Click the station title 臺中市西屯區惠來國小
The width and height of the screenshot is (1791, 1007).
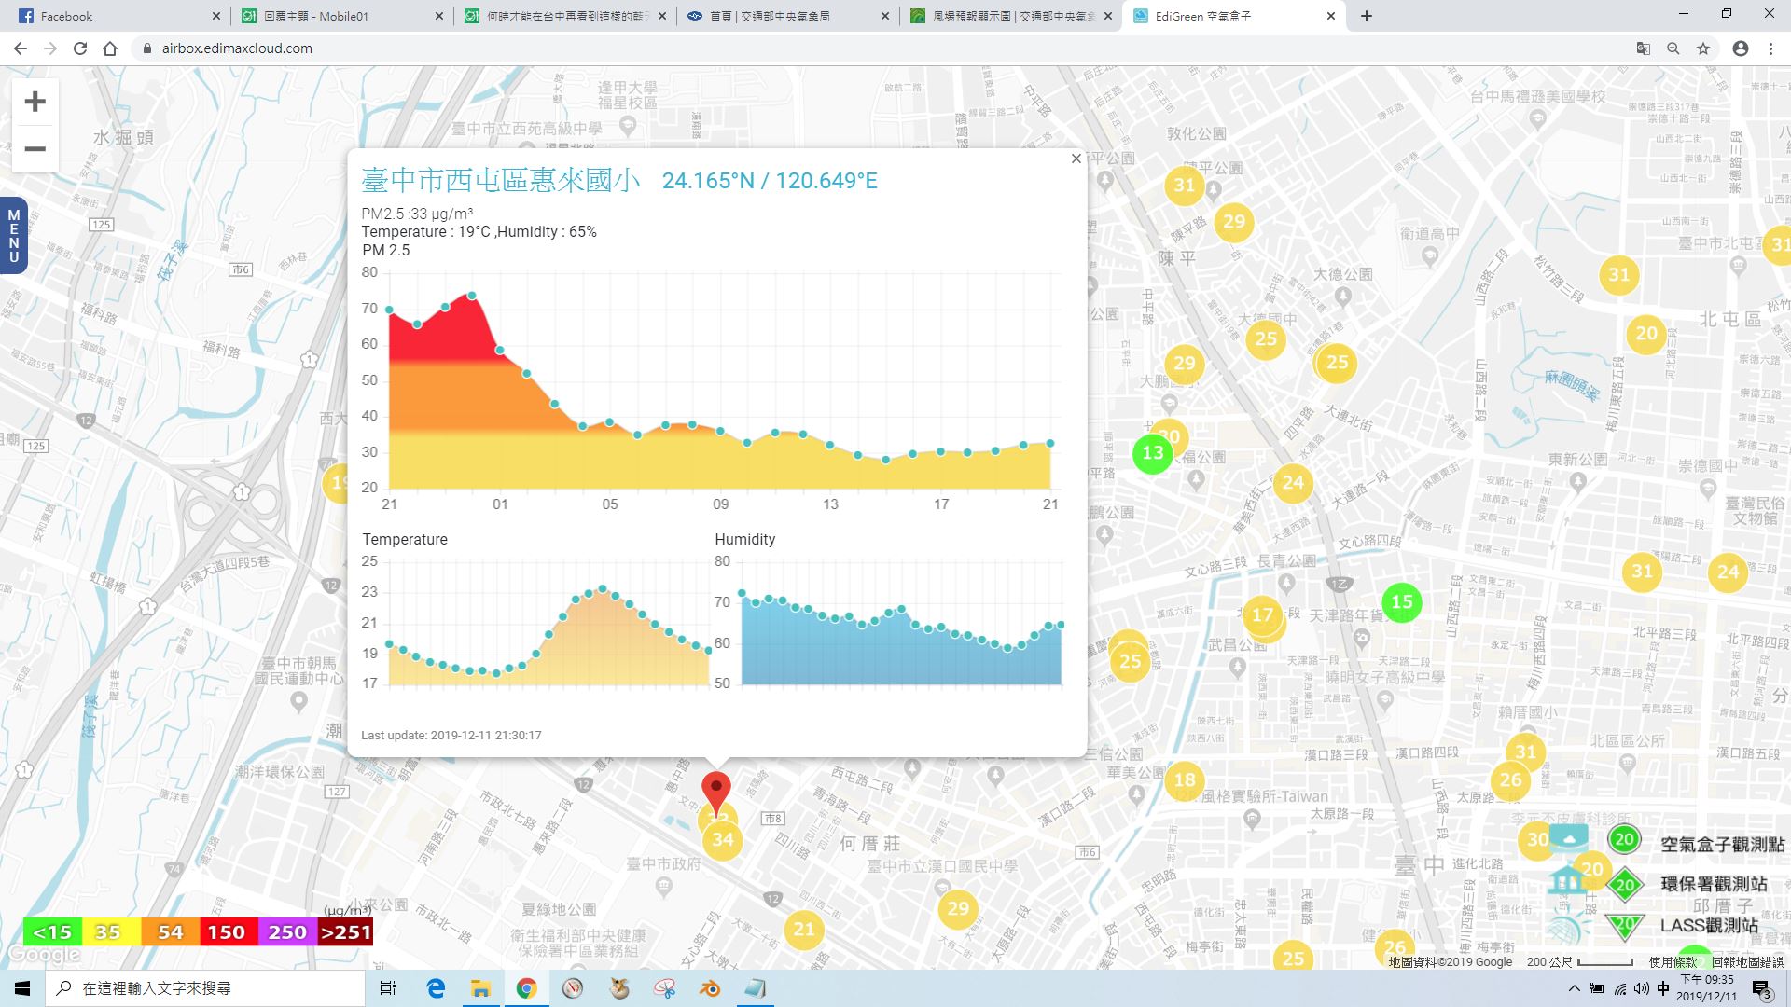[x=501, y=180]
